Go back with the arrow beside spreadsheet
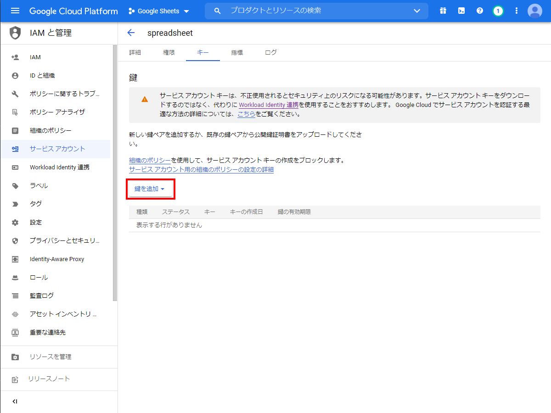 coord(131,33)
